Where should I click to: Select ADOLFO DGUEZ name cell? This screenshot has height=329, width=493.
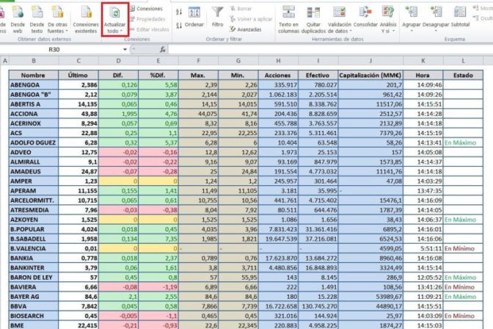(33, 142)
